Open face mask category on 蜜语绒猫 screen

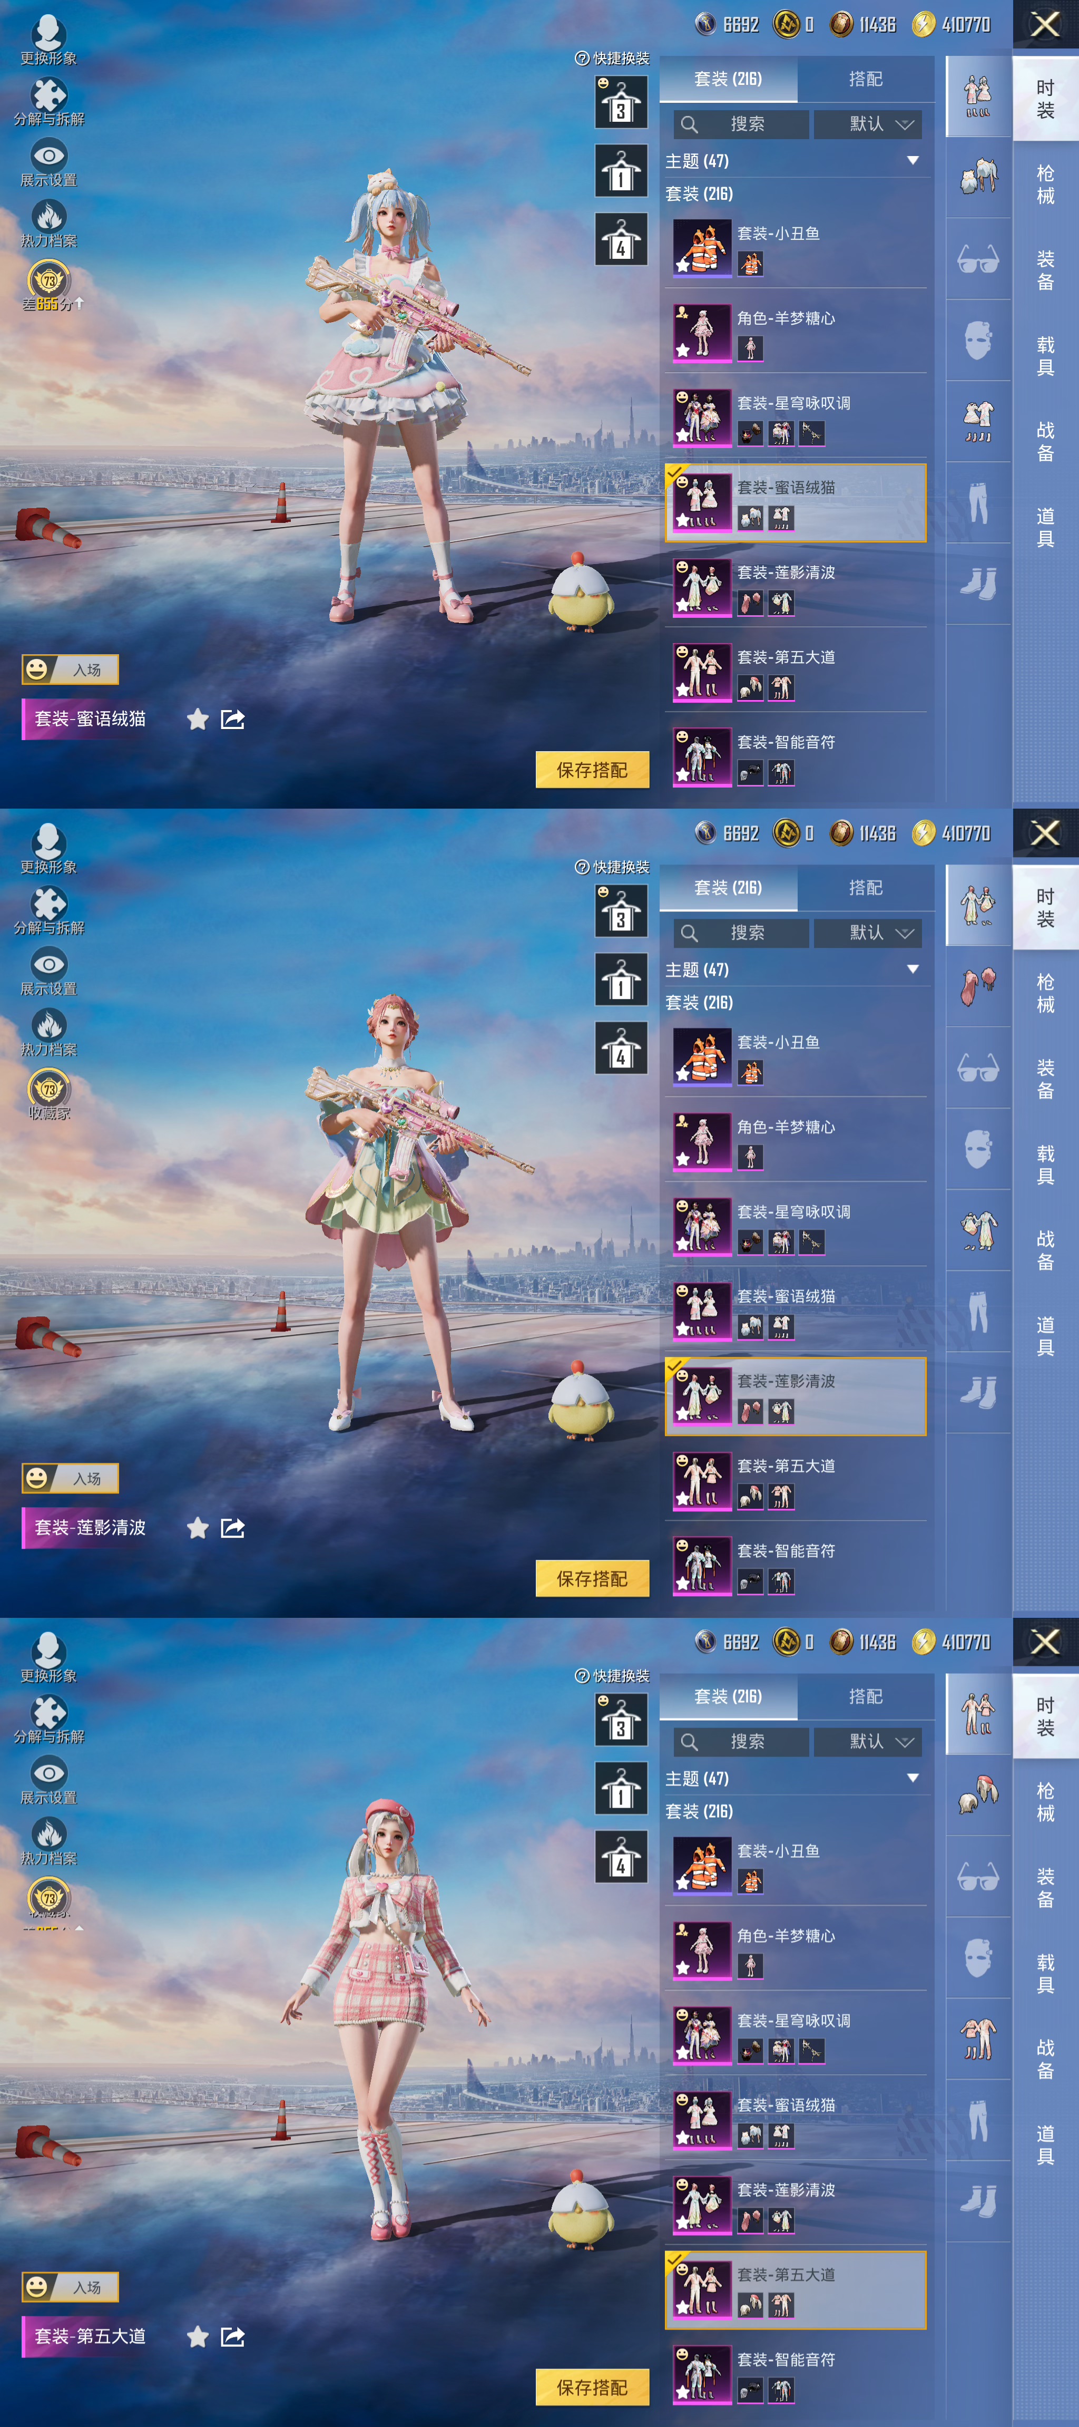click(x=978, y=340)
